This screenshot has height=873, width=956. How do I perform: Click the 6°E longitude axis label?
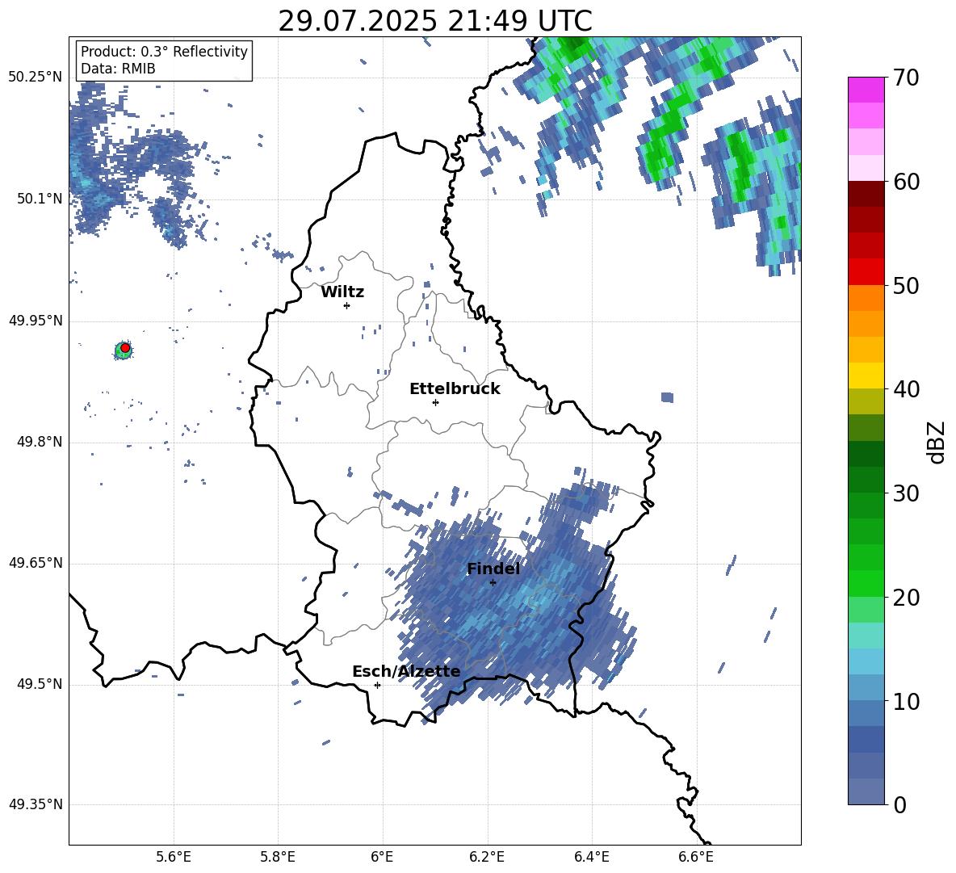click(382, 857)
